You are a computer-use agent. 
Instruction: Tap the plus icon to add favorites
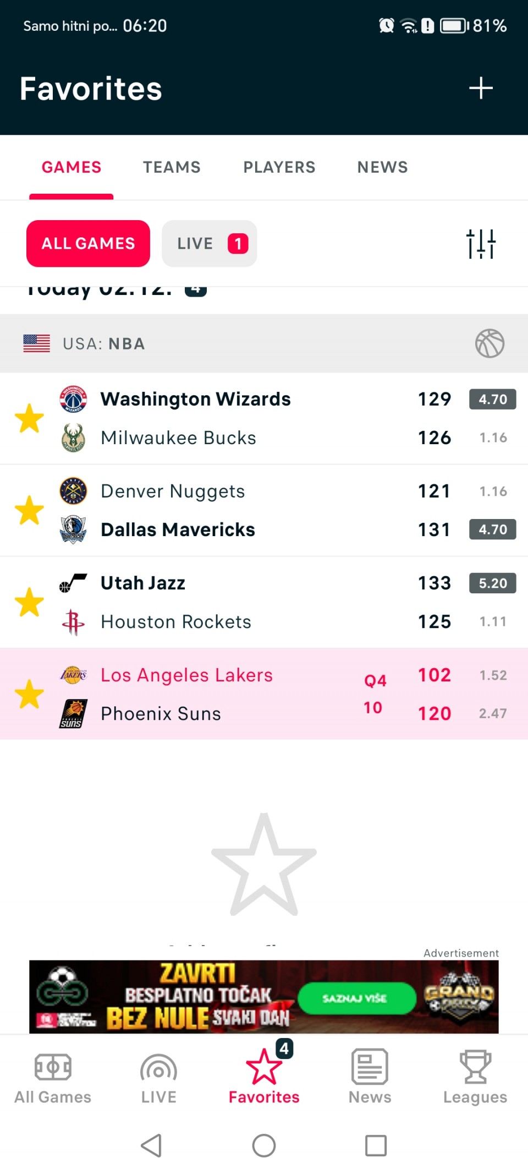pyautogui.click(x=481, y=88)
